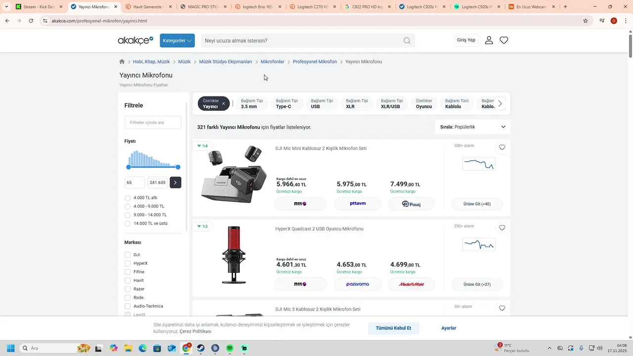The height and width of the screenshot is (356, 633).
Task: Open Steam from taskbar
Action: [x=201, y=348]
